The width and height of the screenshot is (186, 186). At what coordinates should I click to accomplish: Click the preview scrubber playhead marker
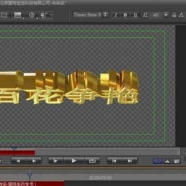tap(14, 148)
